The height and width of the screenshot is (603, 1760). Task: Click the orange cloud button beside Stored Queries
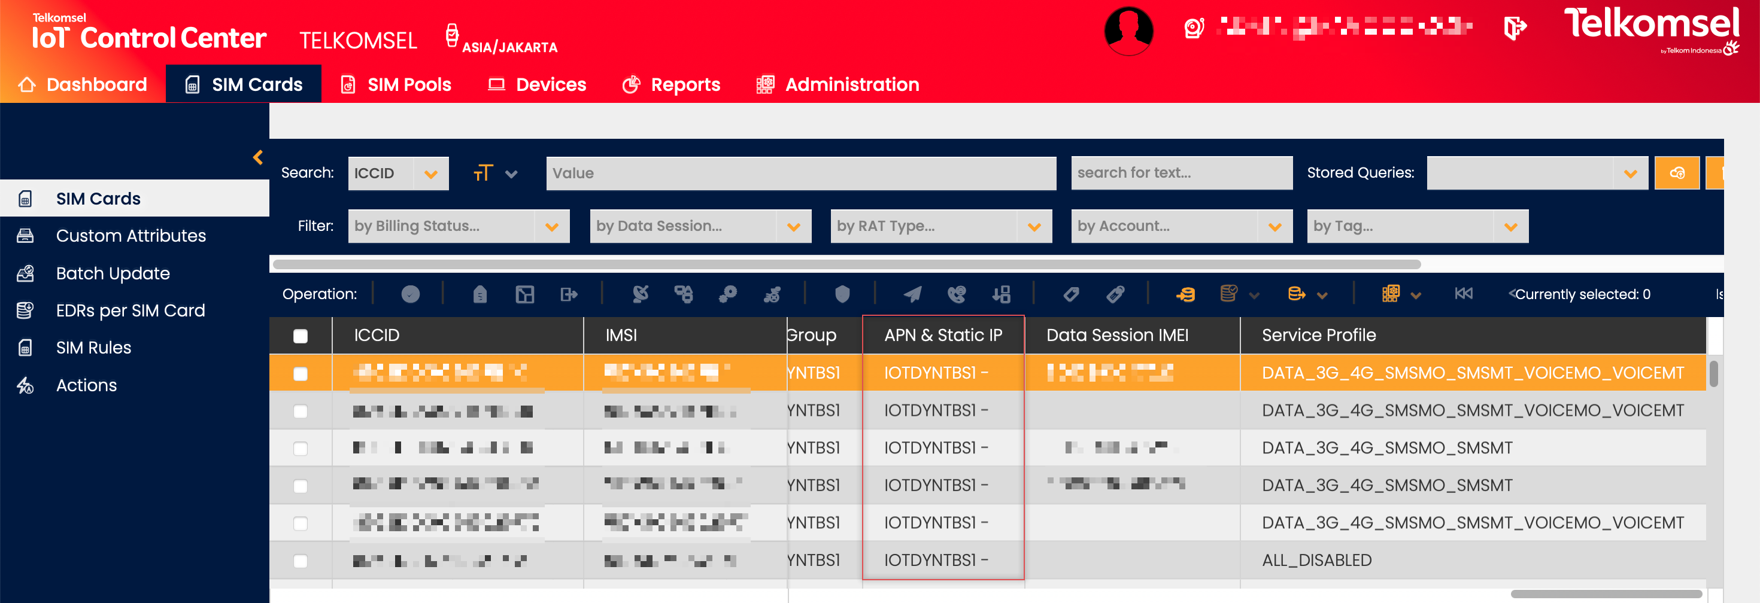[x=1676, y=173]
